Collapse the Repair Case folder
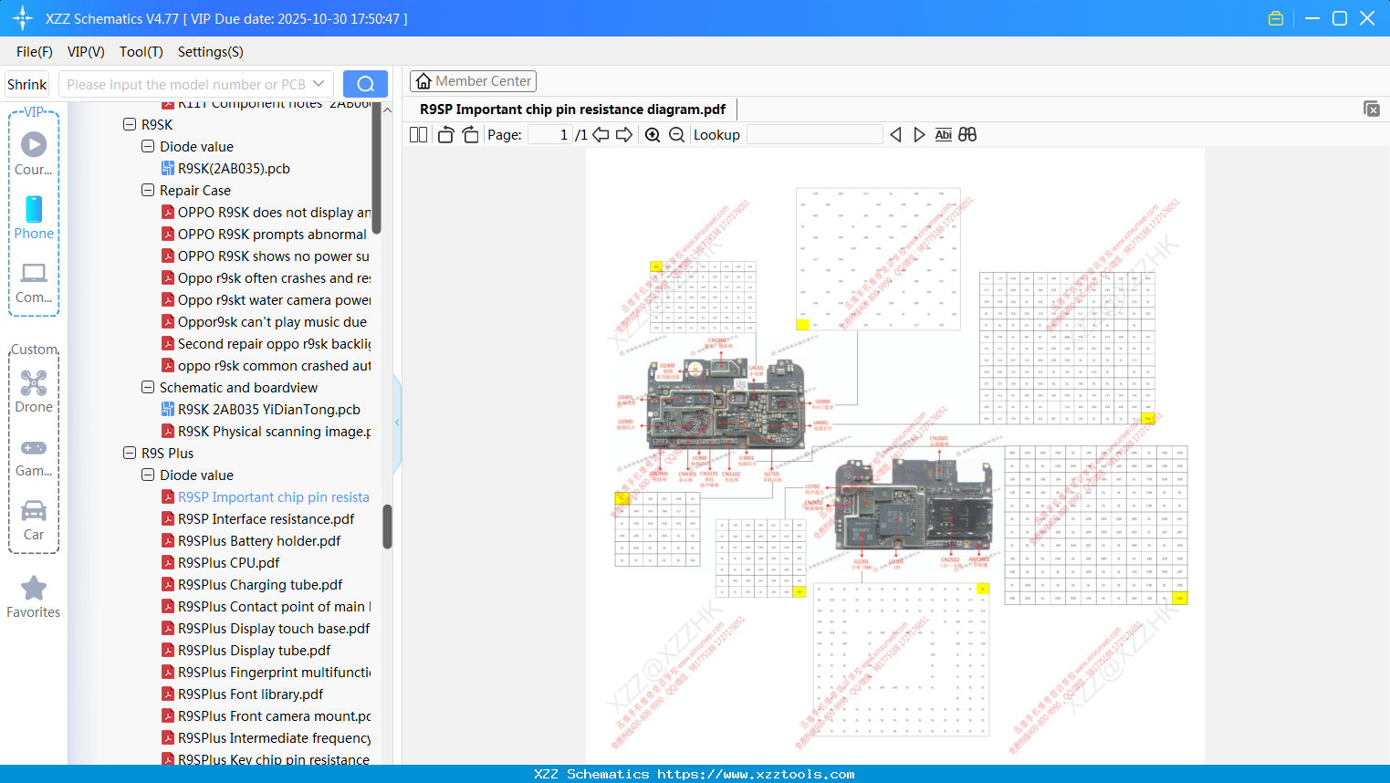The width and height of the screenshot is (1390, 783). pos(148,190)
